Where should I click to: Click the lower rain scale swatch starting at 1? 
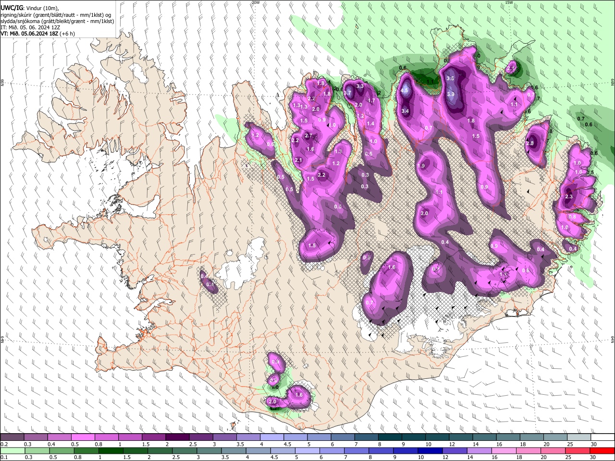(x=111, y=450)
